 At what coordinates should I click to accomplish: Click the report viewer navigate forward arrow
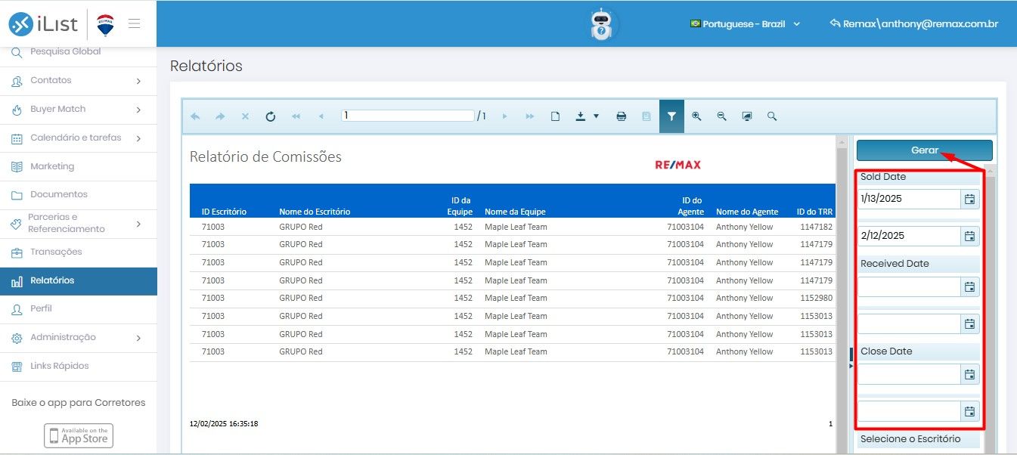[x=220, y=116]
